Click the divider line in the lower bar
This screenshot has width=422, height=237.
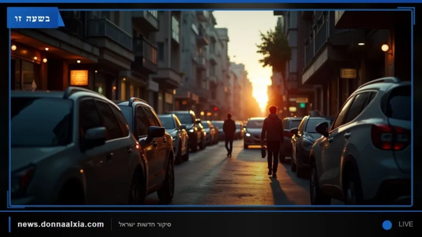click(x=111, y=224)
